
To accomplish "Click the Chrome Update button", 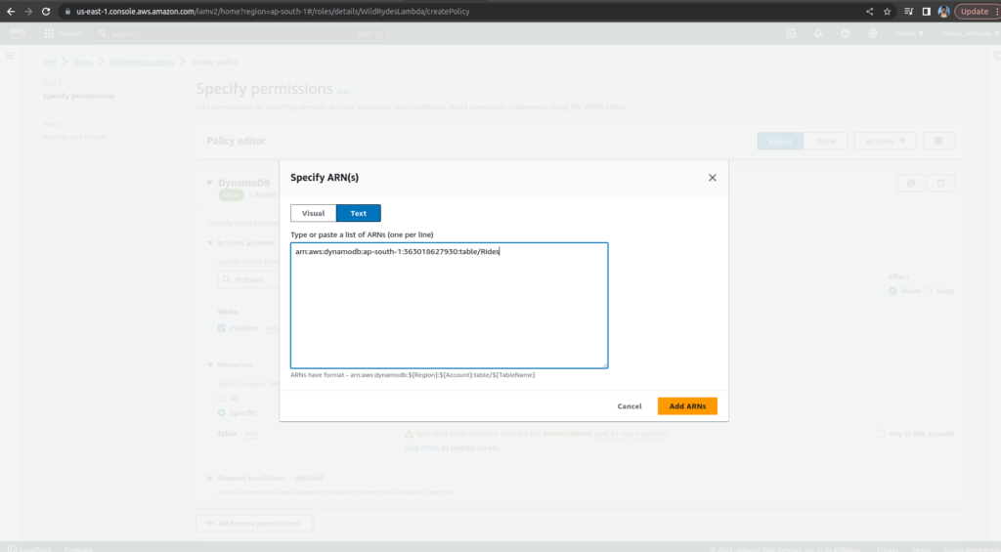I will click(975, 12).
